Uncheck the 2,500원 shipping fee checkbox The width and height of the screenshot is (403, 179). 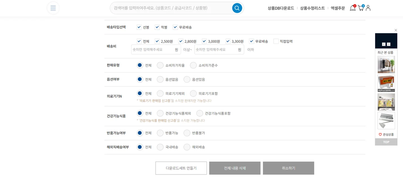157,41
